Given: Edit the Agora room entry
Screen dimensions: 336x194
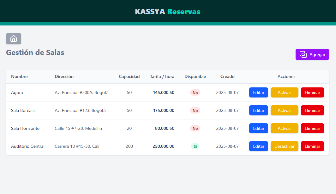Looking at the screenshot, I should [x=258, y=92].
